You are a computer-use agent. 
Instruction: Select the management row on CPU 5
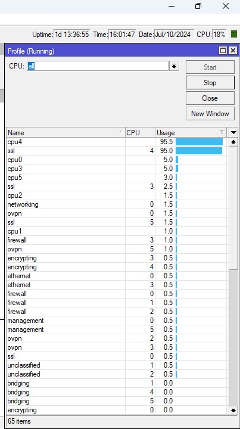(x=117, y=329)
